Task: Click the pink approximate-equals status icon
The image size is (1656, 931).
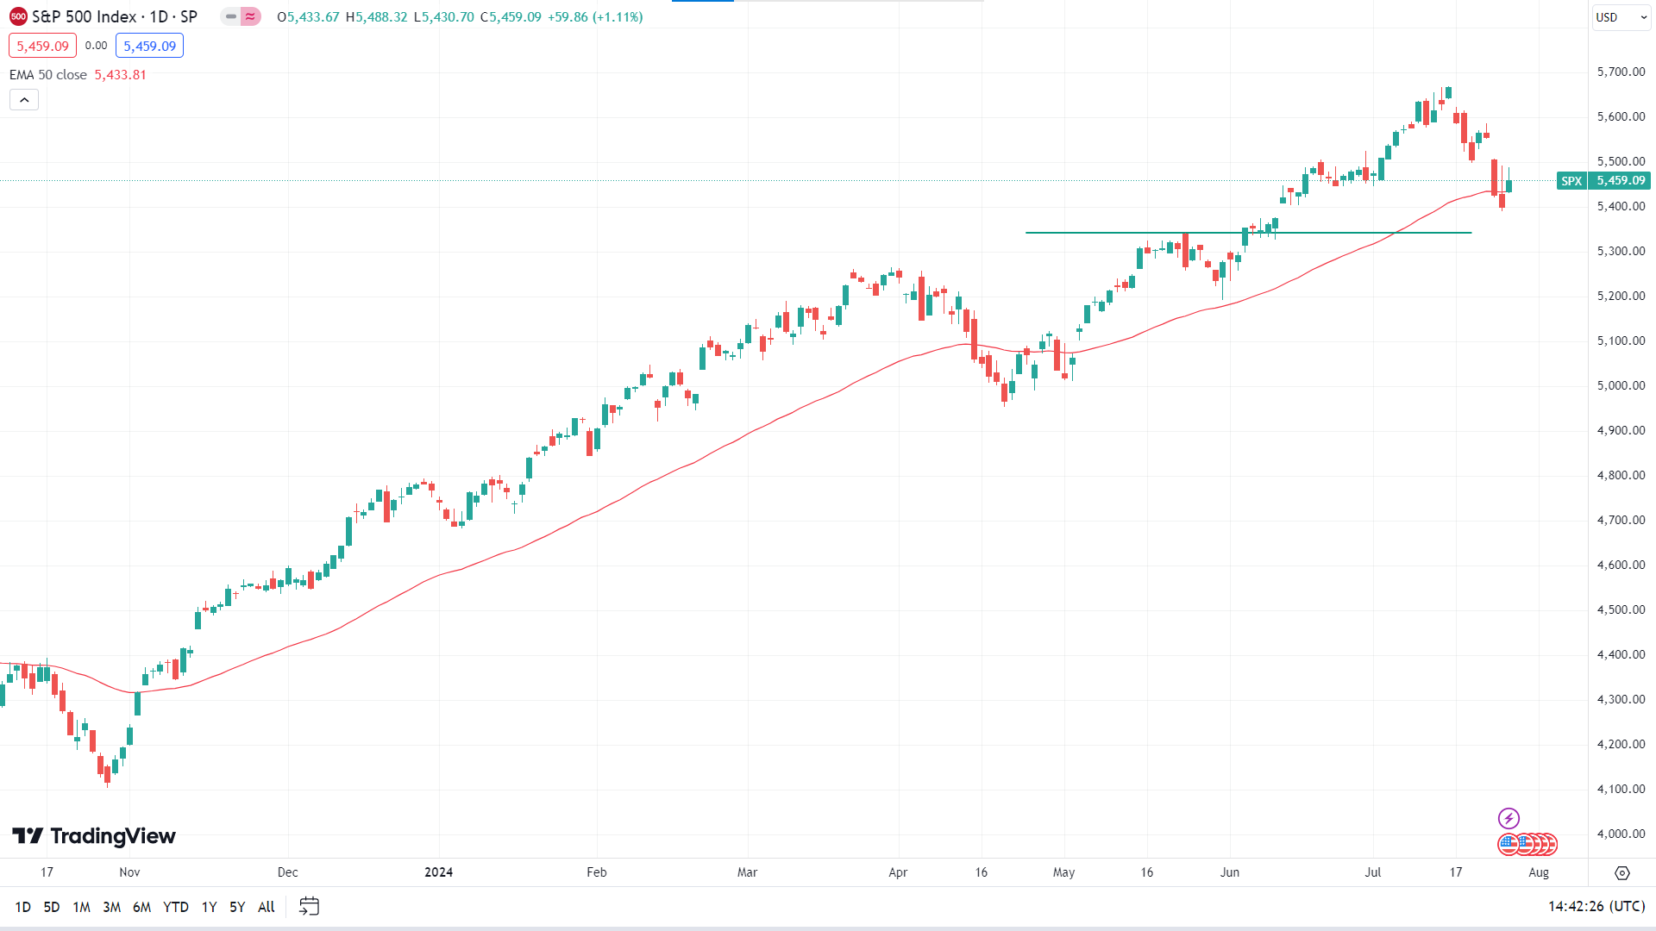Action: [250, 16]
